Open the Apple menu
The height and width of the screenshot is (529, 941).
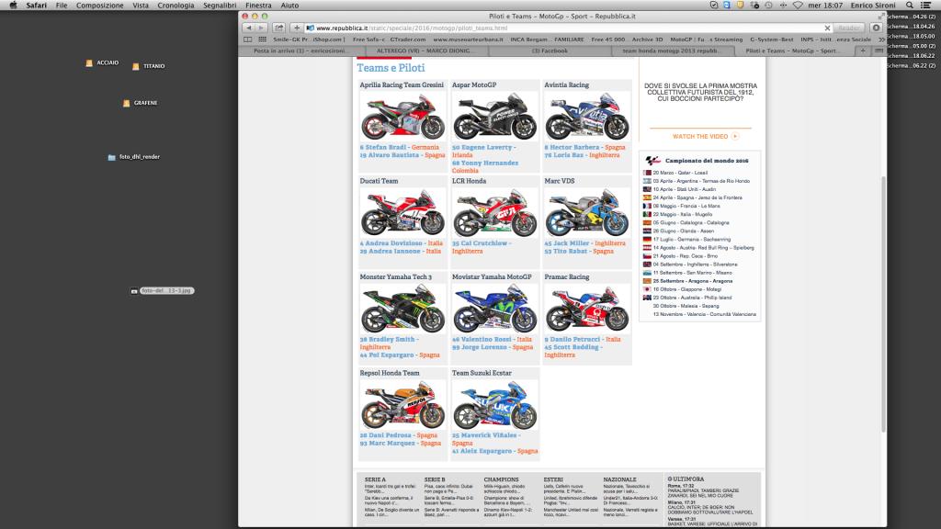click(x=13, y=5)
